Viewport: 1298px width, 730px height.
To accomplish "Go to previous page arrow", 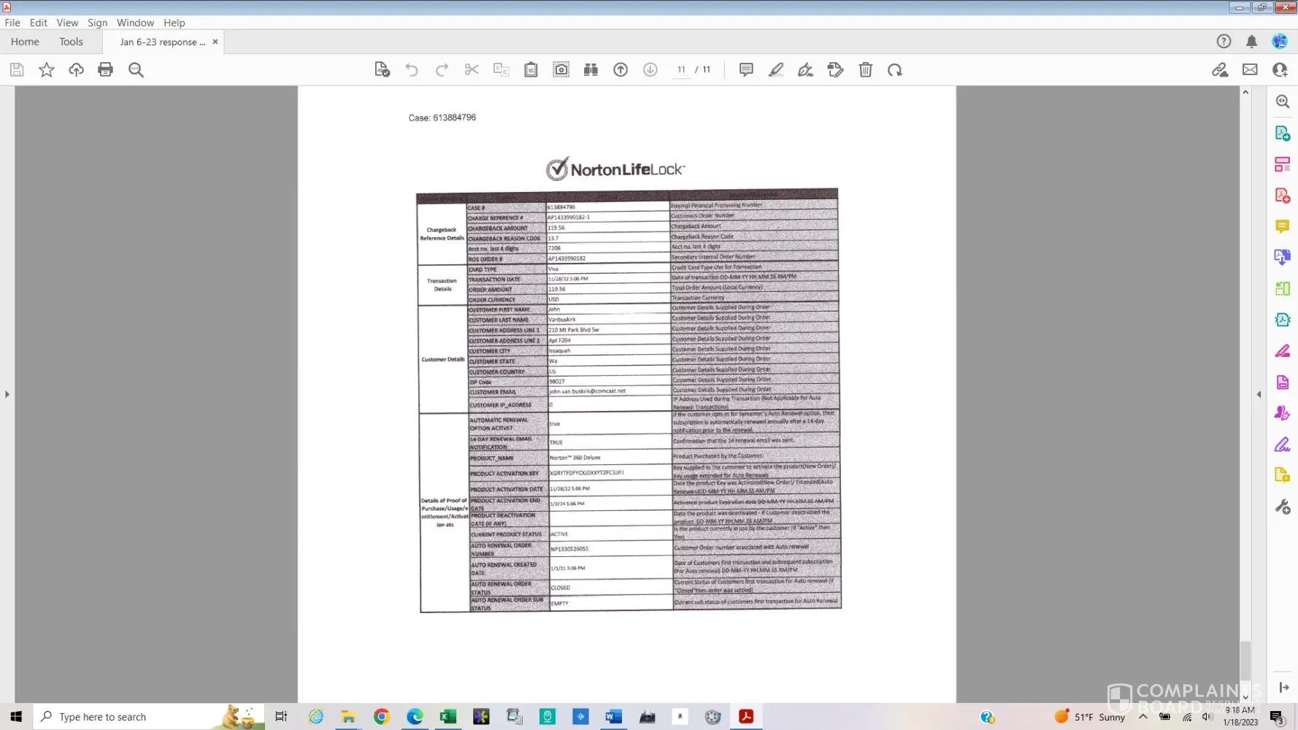I will click(x=620, y=70).
